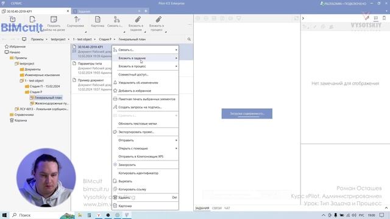This screenshot has height=219, width=390.
Task: Click the three-dots toolbar overflow button
Action: (x=190, y=25)
